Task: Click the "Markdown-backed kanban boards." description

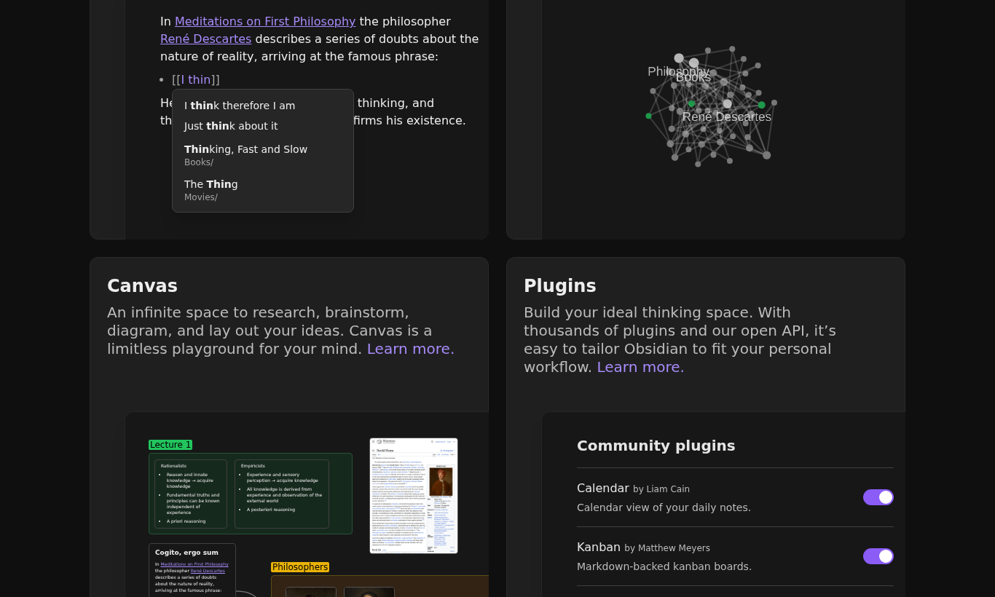Action: point(664,566)
